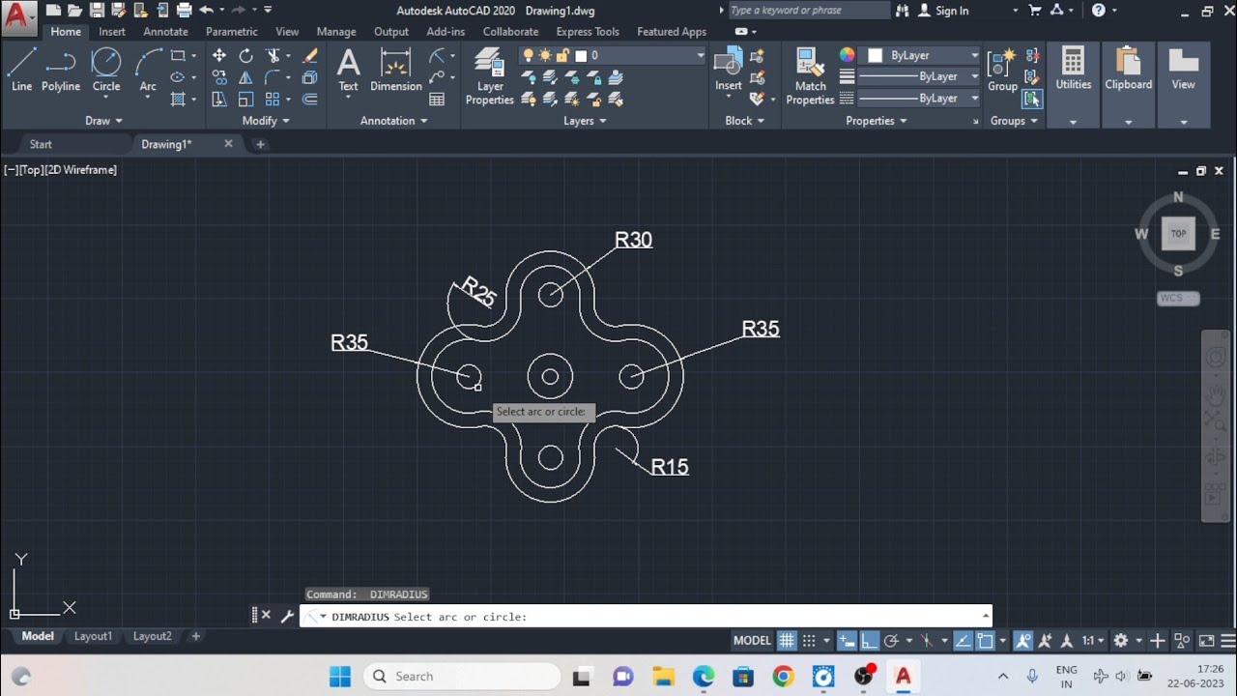Open the Text annotation tool
The width and height of the screenshot is (1237, 696).
coord(348,71)
